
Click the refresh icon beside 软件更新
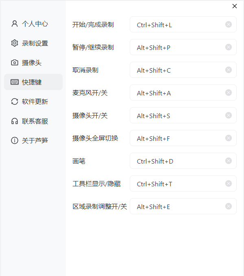15,101
